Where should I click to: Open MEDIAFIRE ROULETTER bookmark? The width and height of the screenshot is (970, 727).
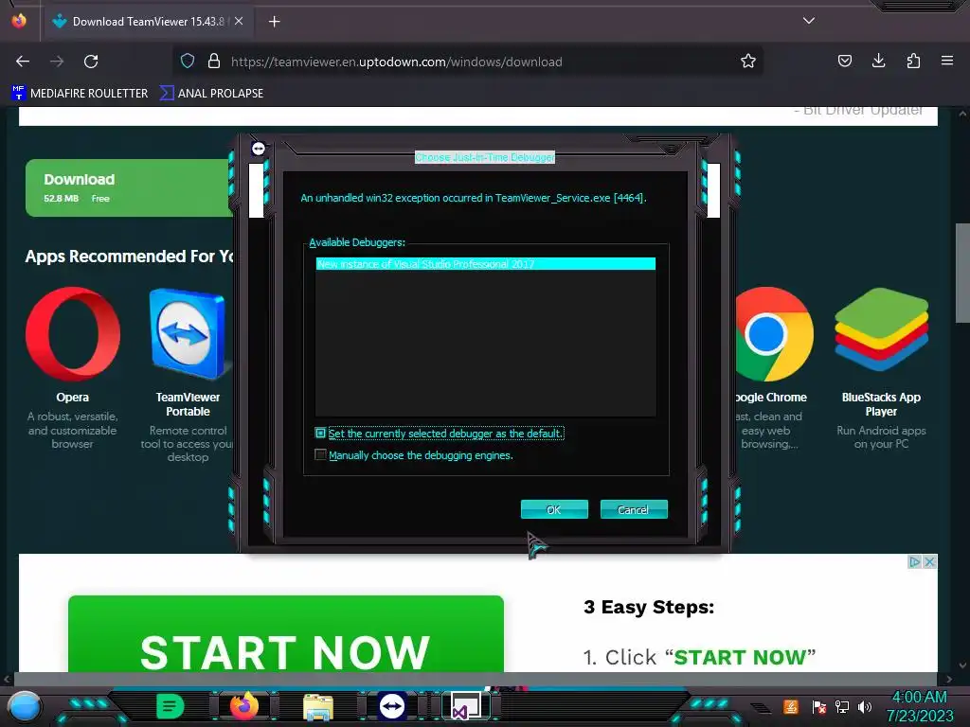pos(80,93)
